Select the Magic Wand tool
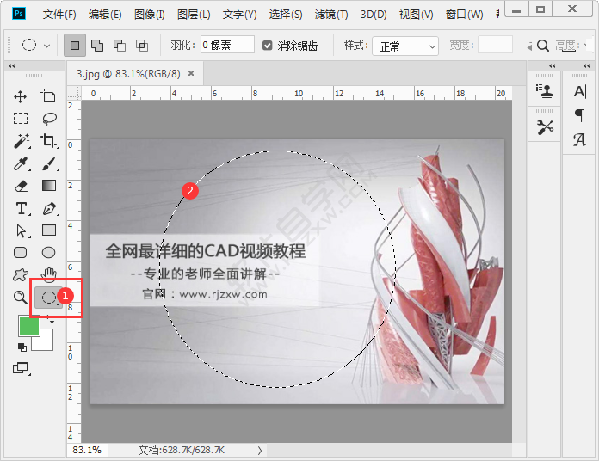Image resolution: width=599 pixels, height=461 pixels. pyautogui.click(x=22, y=141)
